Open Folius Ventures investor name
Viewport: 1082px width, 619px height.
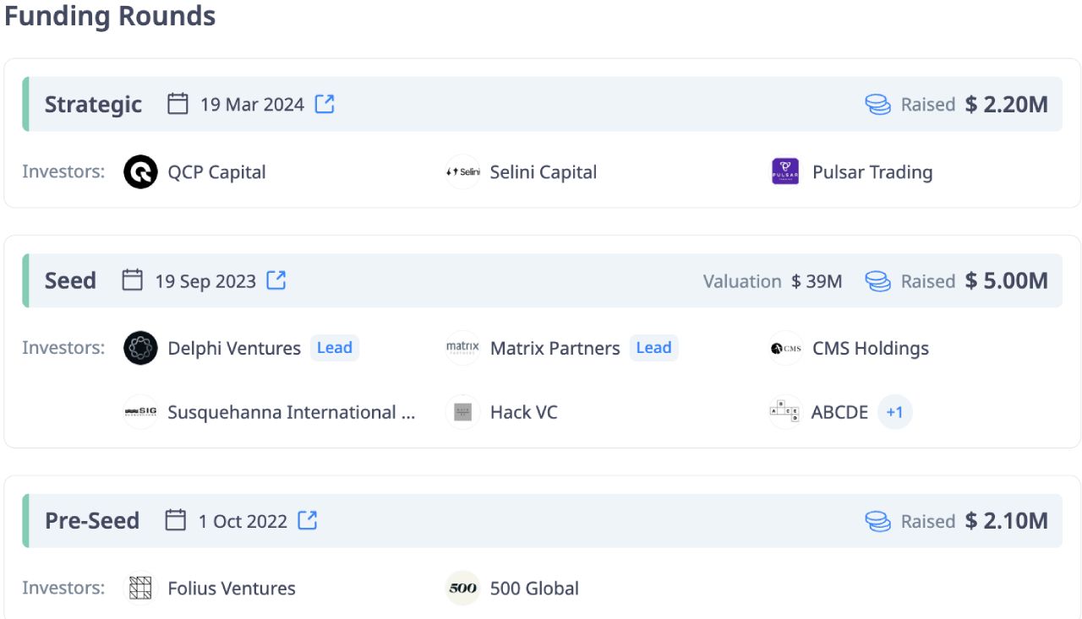[232, 589]
